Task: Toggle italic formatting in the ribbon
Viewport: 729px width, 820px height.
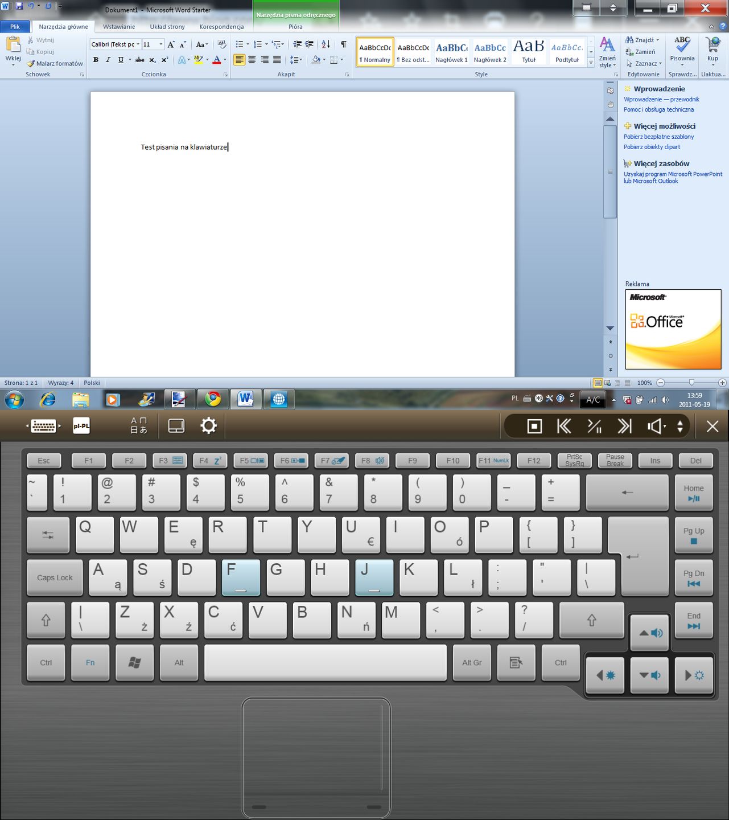Action: click(108, 60)
